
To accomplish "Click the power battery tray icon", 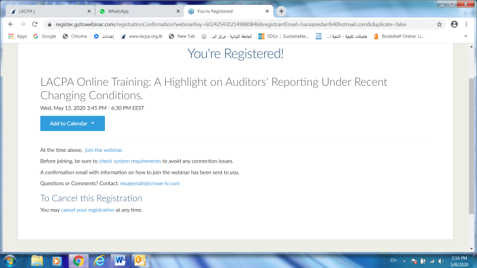I will click(423, 261).
